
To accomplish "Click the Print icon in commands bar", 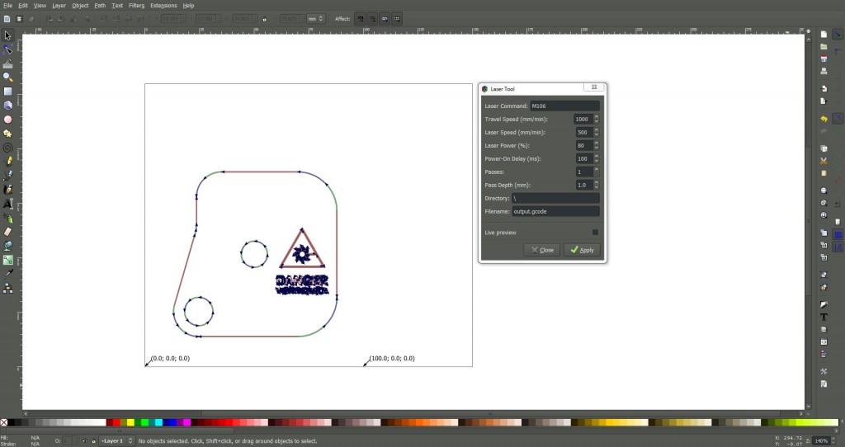I will tap(824, 71).
